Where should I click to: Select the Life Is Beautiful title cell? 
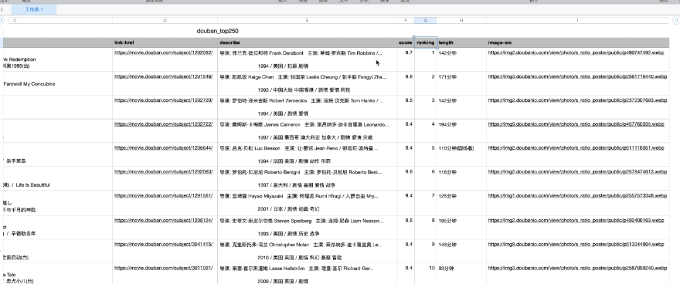coord(58,178)
